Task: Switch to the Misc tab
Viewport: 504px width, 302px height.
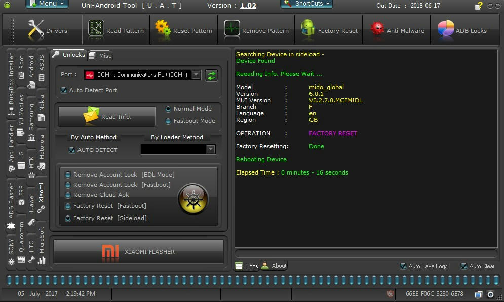Action: click(100, 56)
